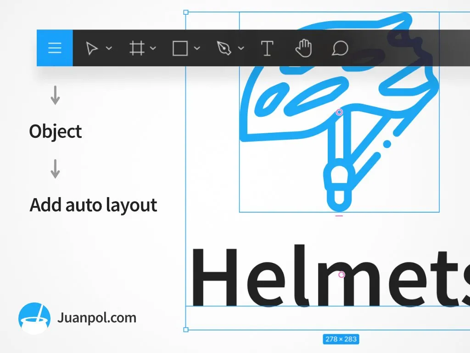Select the Text tool

click(x=267, y=48)
